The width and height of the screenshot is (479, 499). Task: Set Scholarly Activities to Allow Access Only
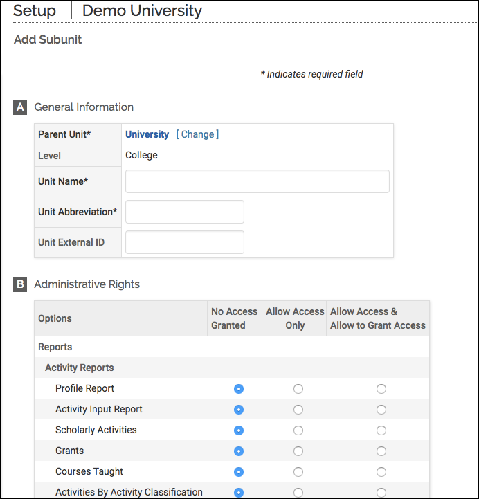298,430
